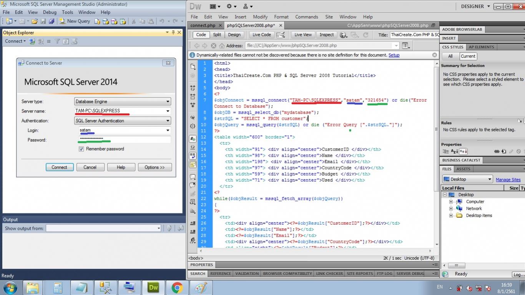The image size is (525, 295).
Task: Click New CSS Rule icon
Action: (504, 152)
